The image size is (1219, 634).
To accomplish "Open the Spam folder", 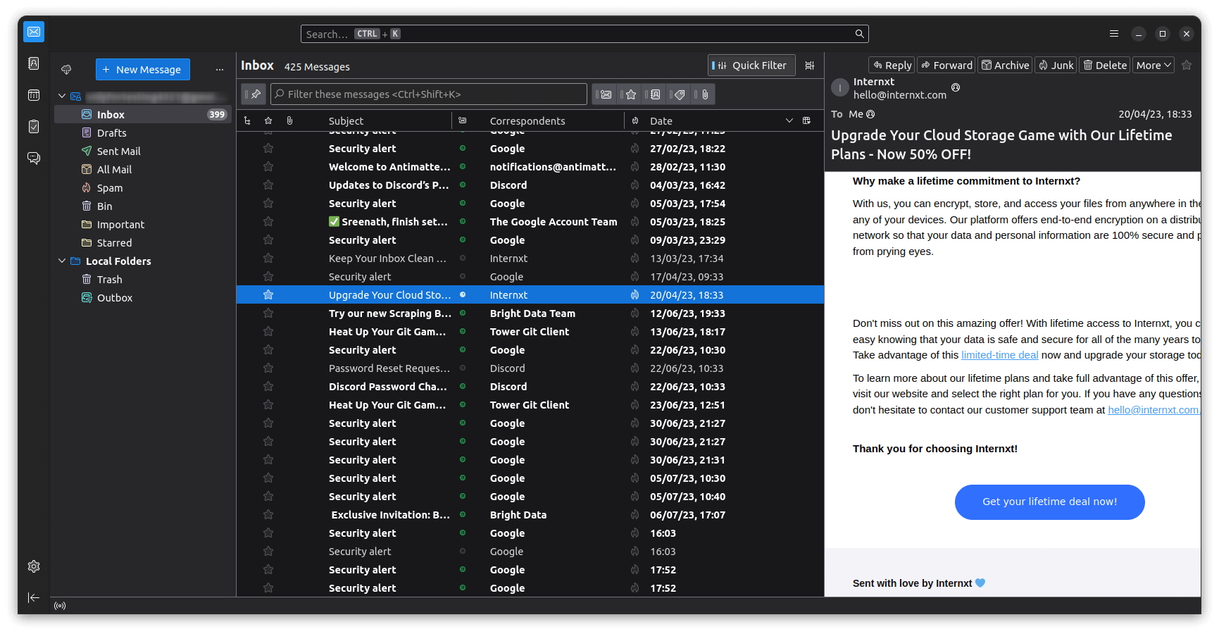I will [x=110, y=187].
